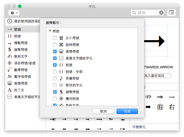Image resolution: width=184 pixels, height=137 pixels.
Task: Enable the 占卜符號 checkbox
Action: tap(55, 38)
